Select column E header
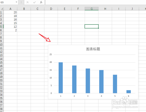 pos(65,9)
